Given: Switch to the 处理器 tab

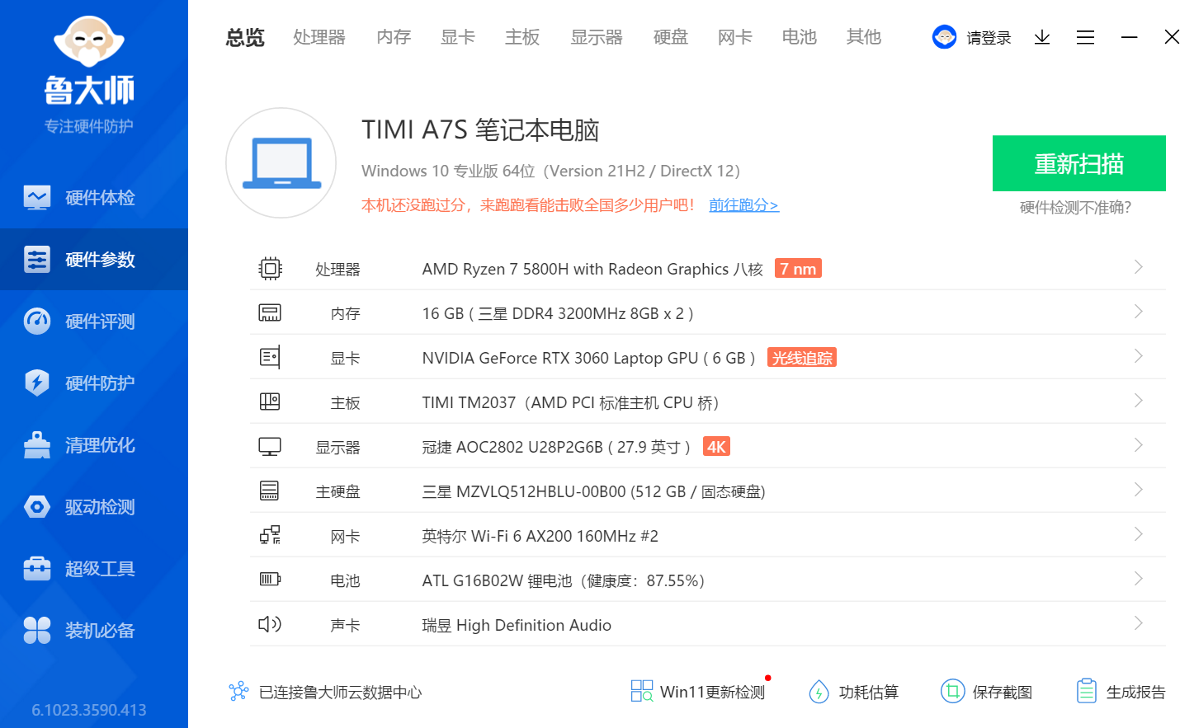Looking at the screenshot, I should [319, 37].
